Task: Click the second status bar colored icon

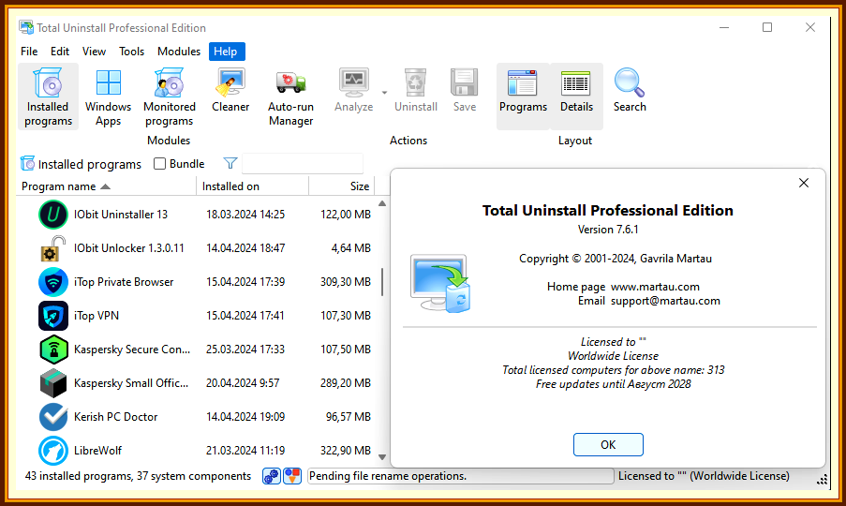Action: point(292,476)
